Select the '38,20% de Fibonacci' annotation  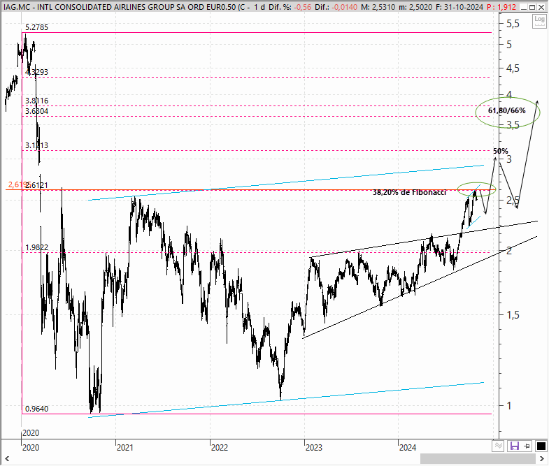(x=409, y=192)
